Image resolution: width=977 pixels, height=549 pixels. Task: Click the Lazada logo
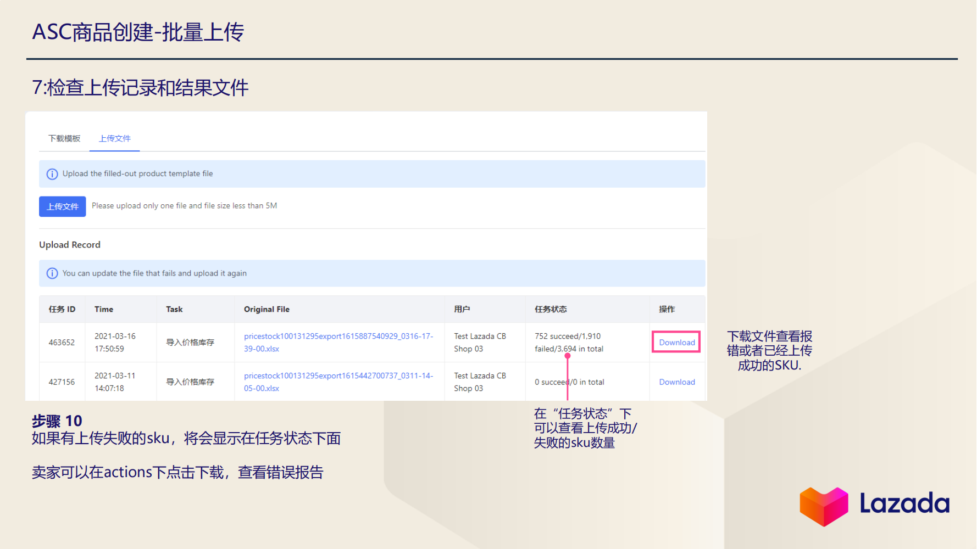[x=873, y=505]
